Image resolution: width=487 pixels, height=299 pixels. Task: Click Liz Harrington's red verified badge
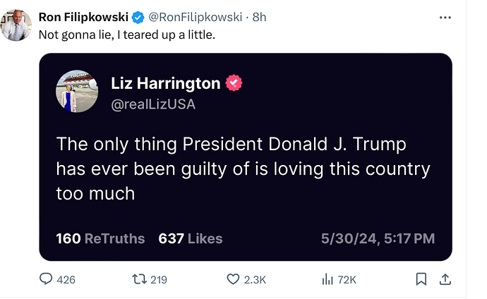pos(234,84)
